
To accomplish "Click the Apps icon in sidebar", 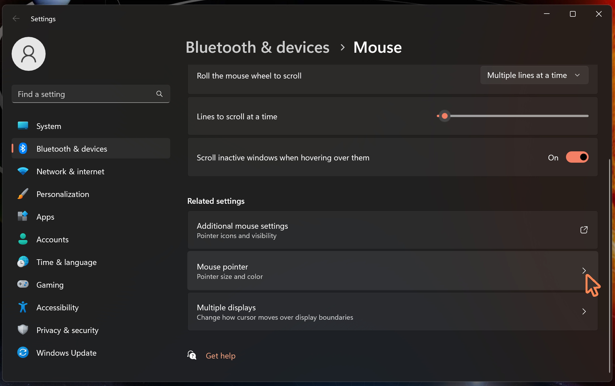I will (x=23, y=216).
